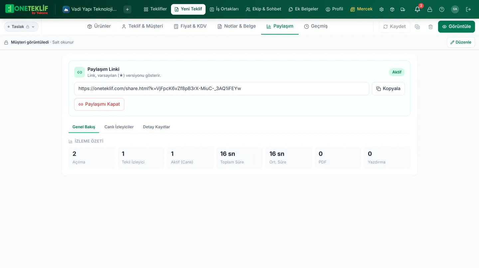479x268 pixels.
Task: Open the Profil menu item
Action: coord(334,9)
